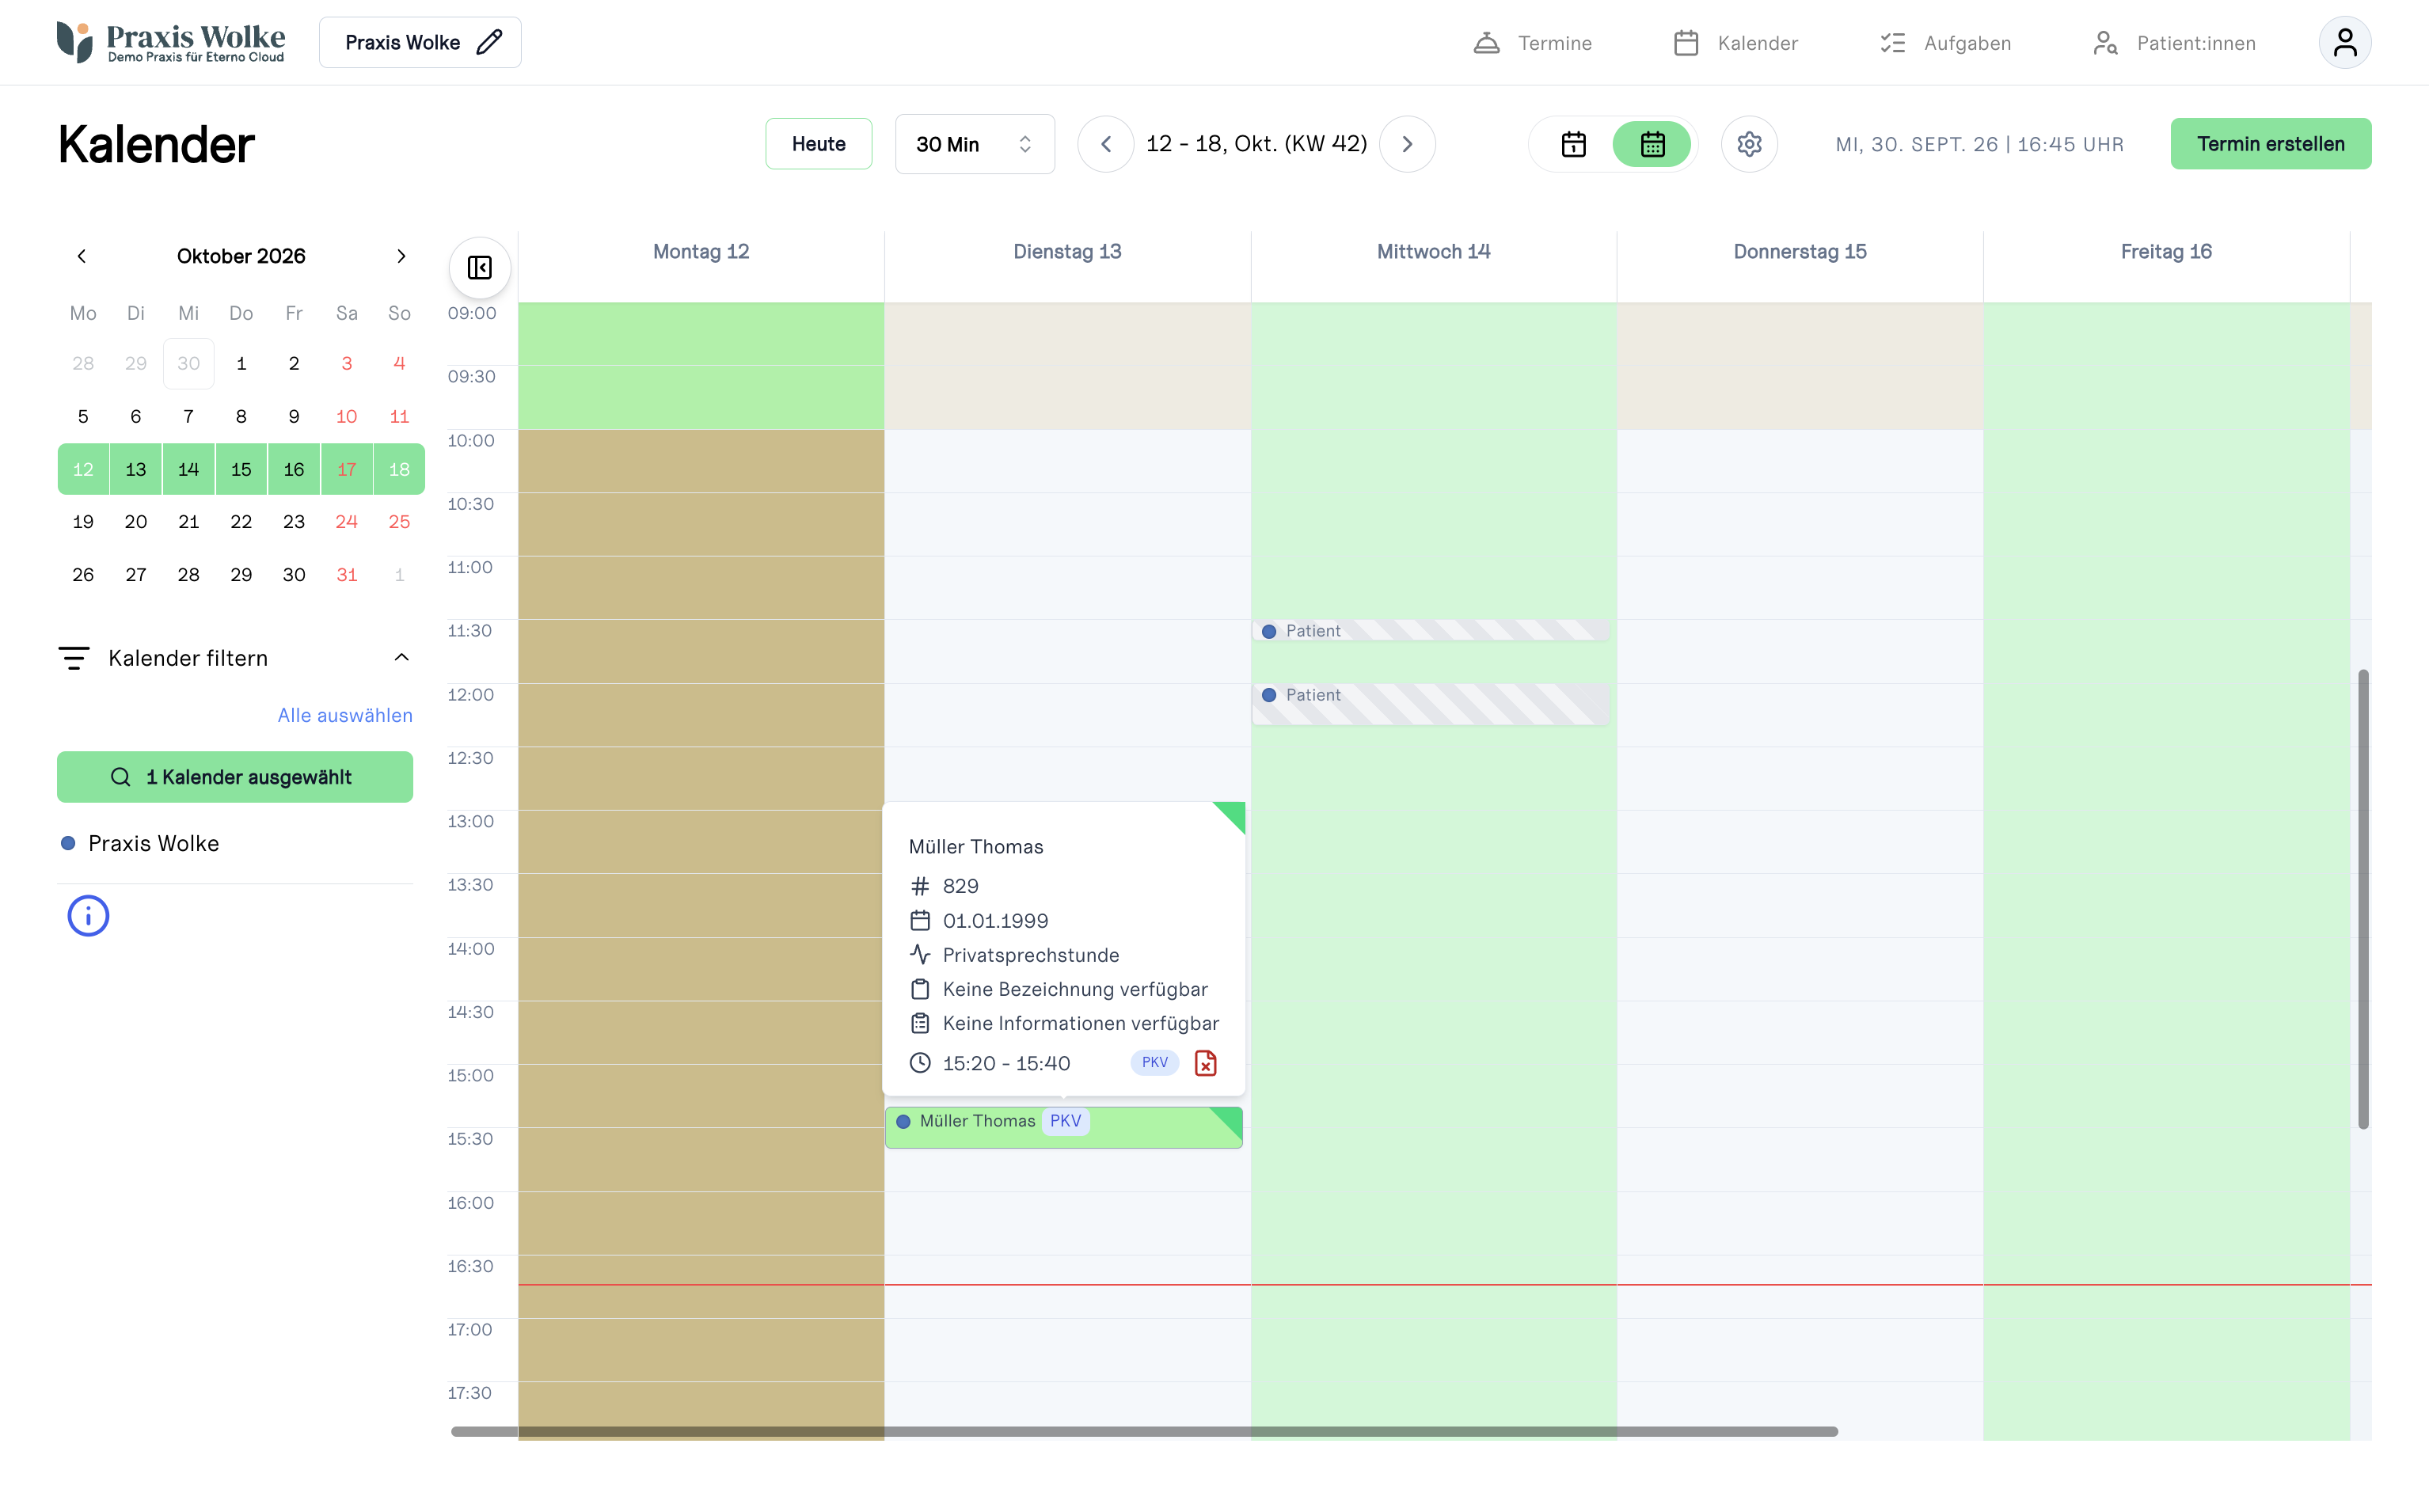Open the Müller Thomas appointment block

click(1063, 1127)
